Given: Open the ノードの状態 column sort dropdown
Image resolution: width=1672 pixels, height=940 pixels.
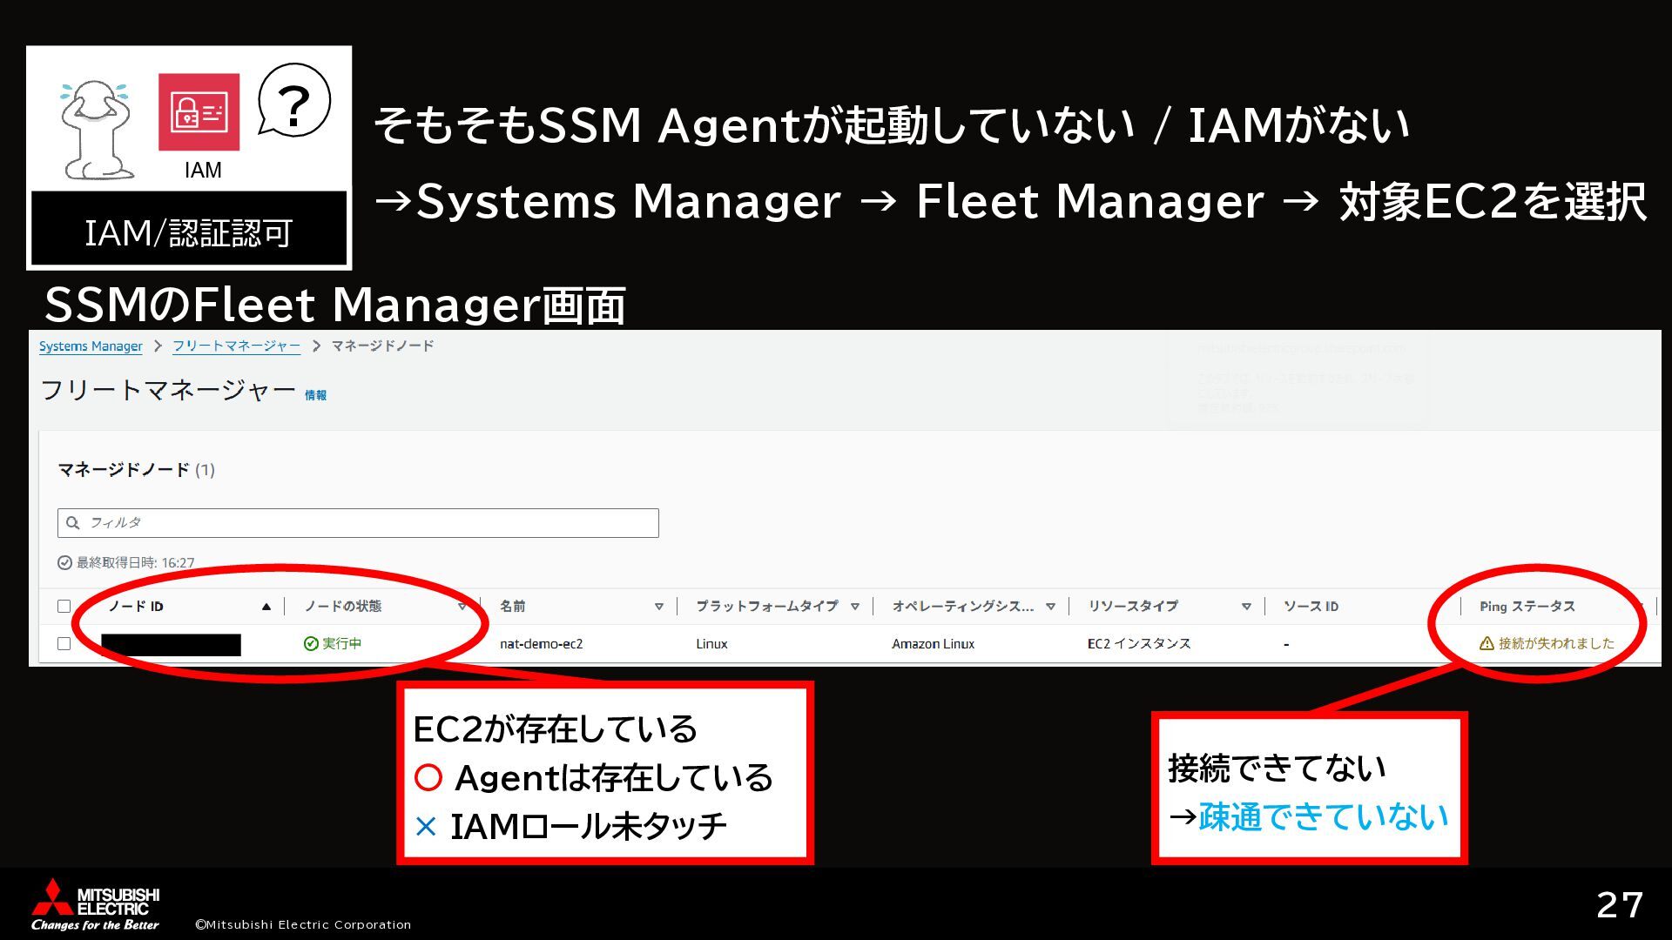Looking at the screenshot, I should click(x=462, y=607).
